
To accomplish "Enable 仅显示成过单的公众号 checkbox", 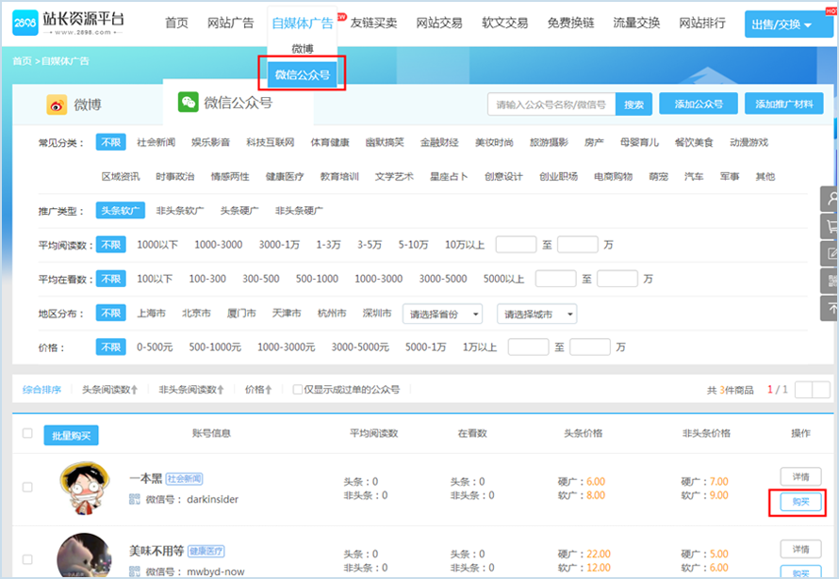I will point(298,389).
